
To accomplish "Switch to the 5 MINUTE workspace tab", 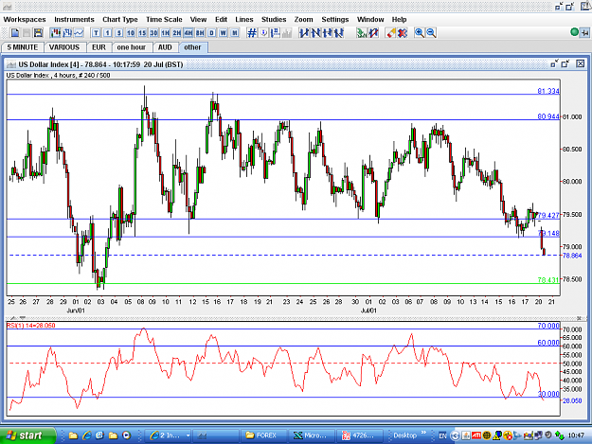I will pyautogui.click(x=23, y=47).
